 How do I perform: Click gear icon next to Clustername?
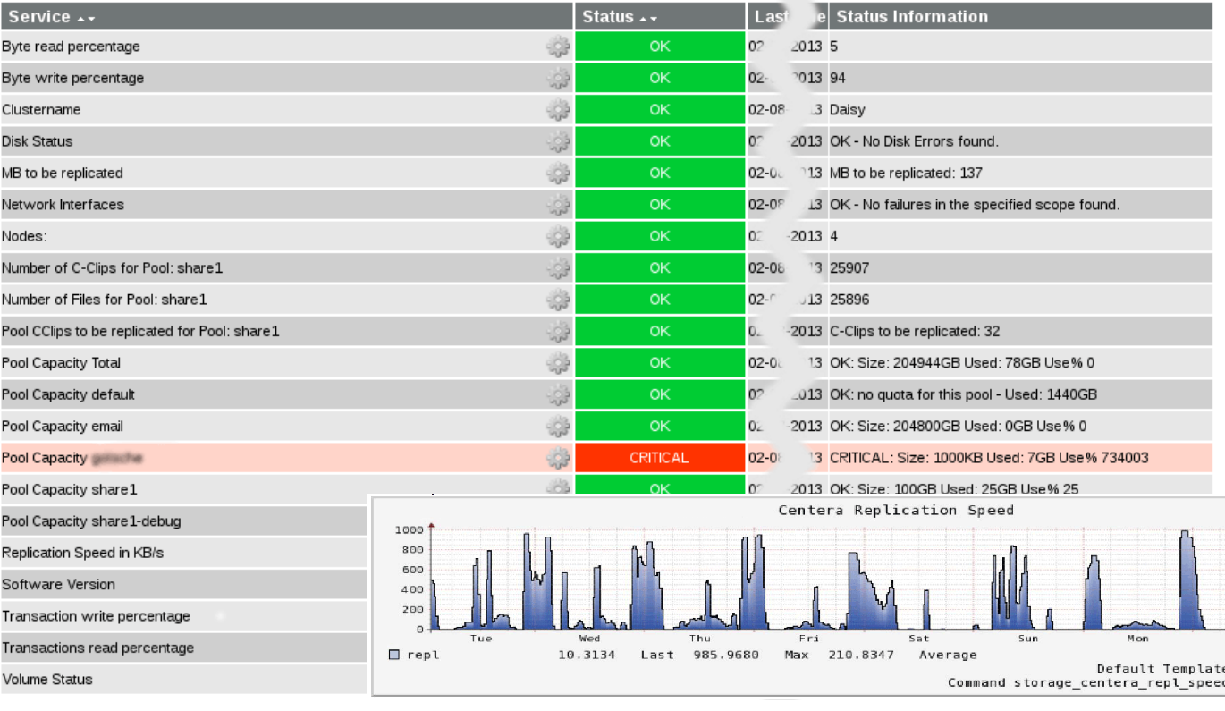(x=558, y=110)
